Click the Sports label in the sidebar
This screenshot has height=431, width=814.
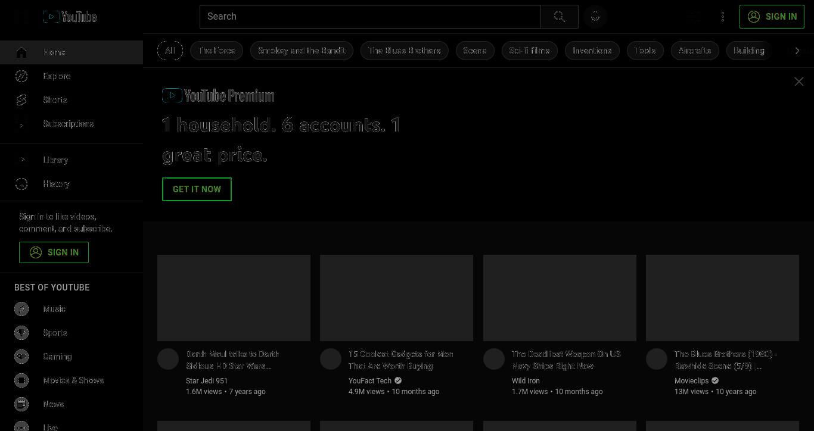click(x=55, y=333)
